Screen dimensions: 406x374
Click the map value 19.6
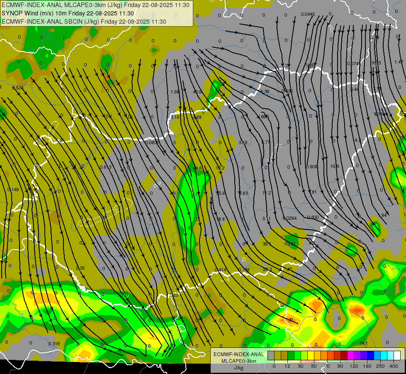click(335, 166)
